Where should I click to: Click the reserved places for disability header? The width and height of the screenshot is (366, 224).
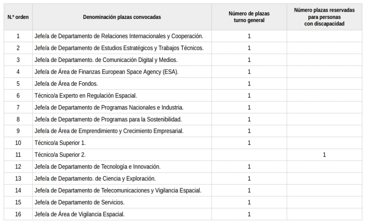click(x=324, y=17)
